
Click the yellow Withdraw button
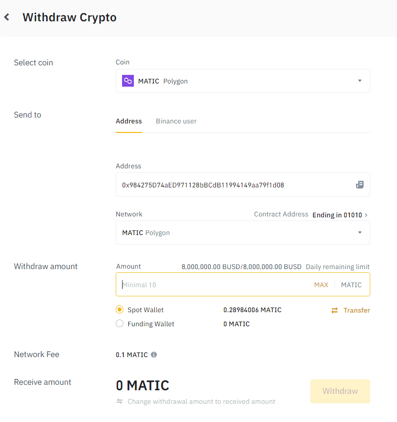coord(340,391)
